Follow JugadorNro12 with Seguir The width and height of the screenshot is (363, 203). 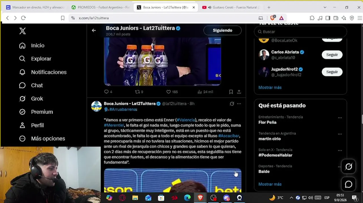(332, 72)
